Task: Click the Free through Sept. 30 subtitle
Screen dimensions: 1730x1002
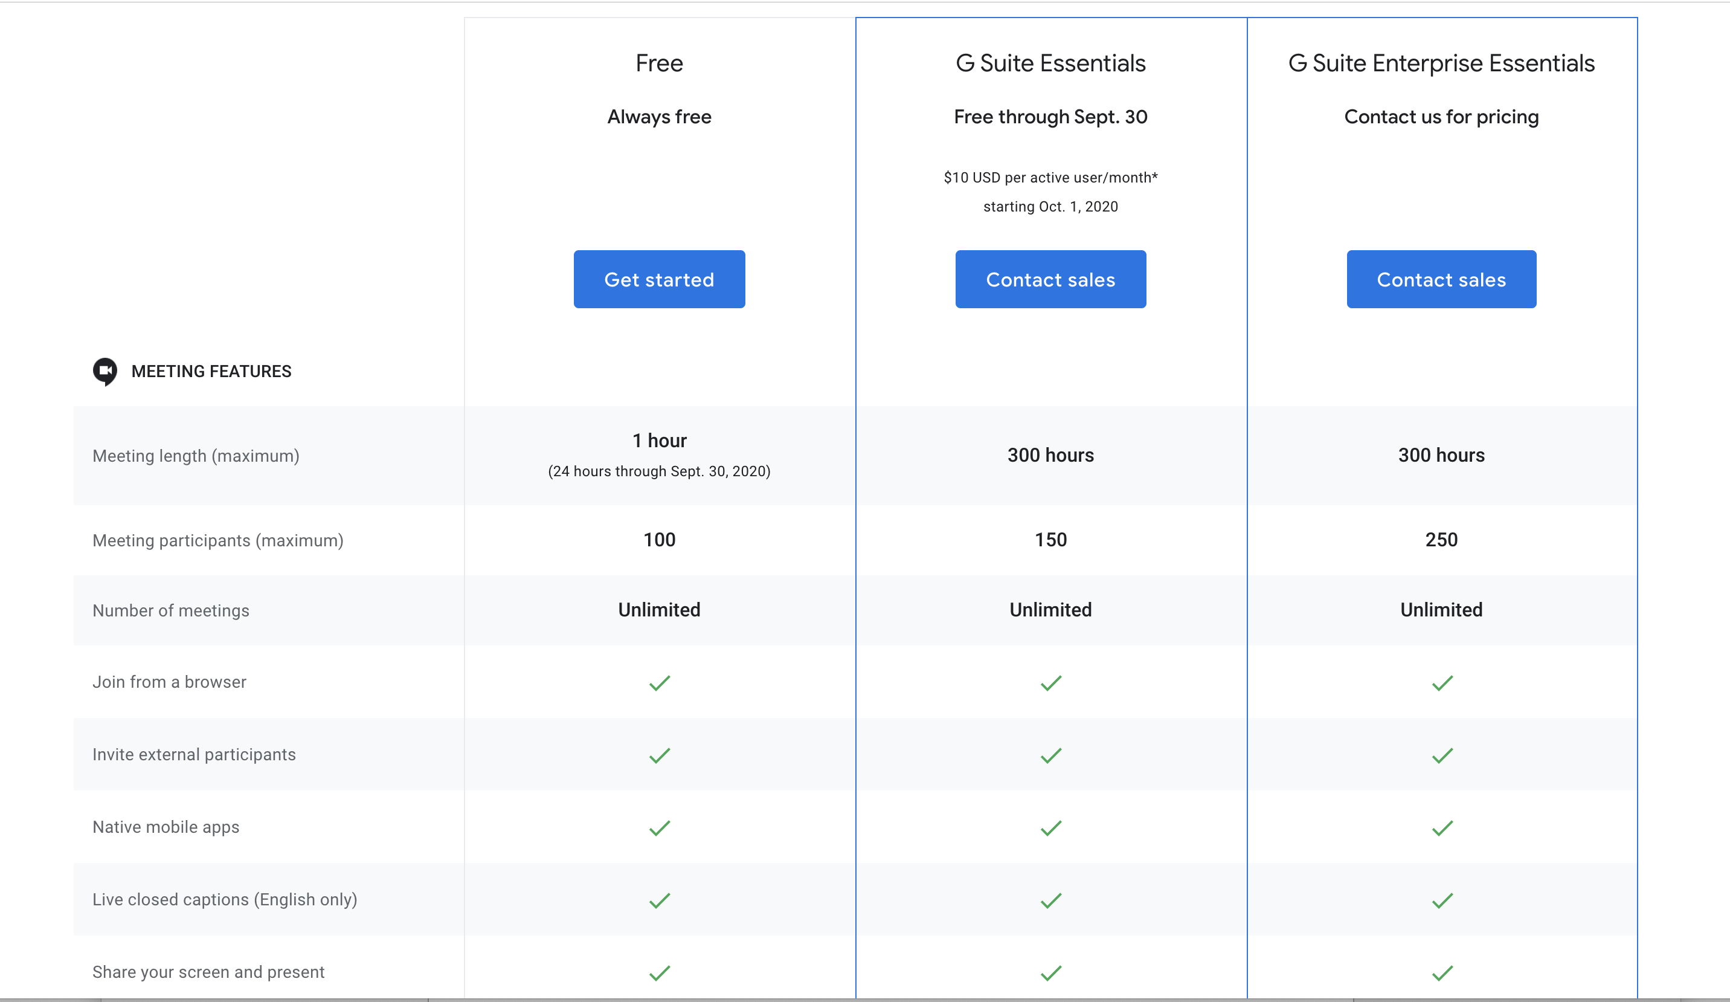Action: [x=1050, y=117]
